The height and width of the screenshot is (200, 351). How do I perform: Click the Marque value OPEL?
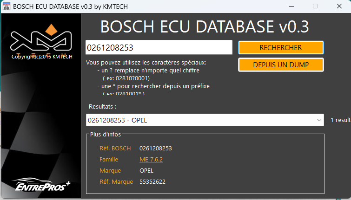point(146,170)
